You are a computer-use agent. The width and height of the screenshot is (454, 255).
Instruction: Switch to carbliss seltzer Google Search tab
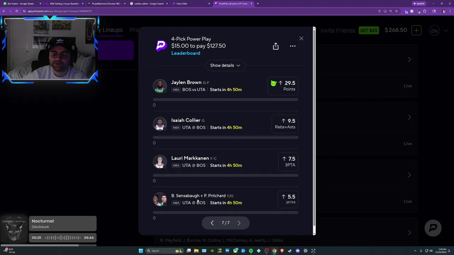(x=148, y=4)
